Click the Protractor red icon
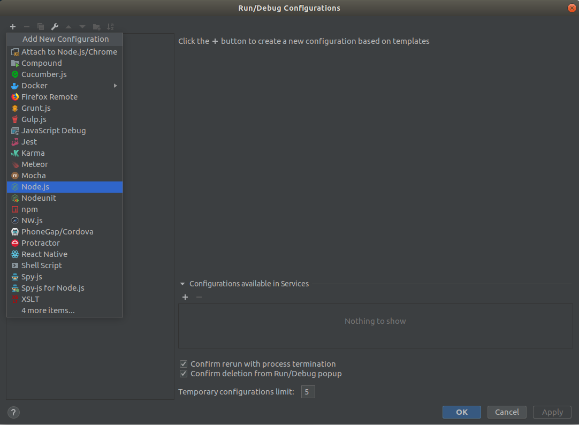 tap(15, 243)
